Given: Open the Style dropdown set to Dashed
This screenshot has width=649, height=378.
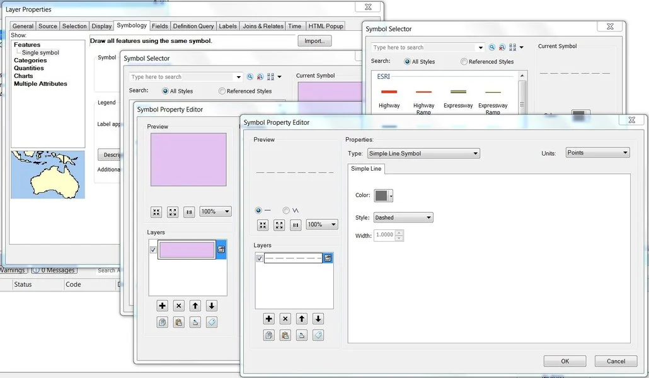Looking at the screenshot, I should coord(403,217).
